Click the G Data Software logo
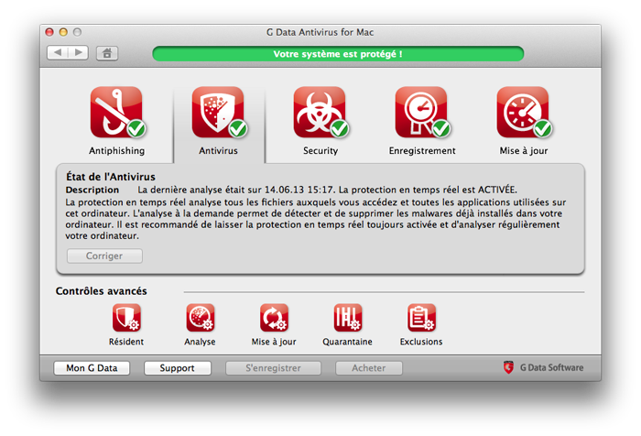The image size is (641, 436). pos(544,367)
